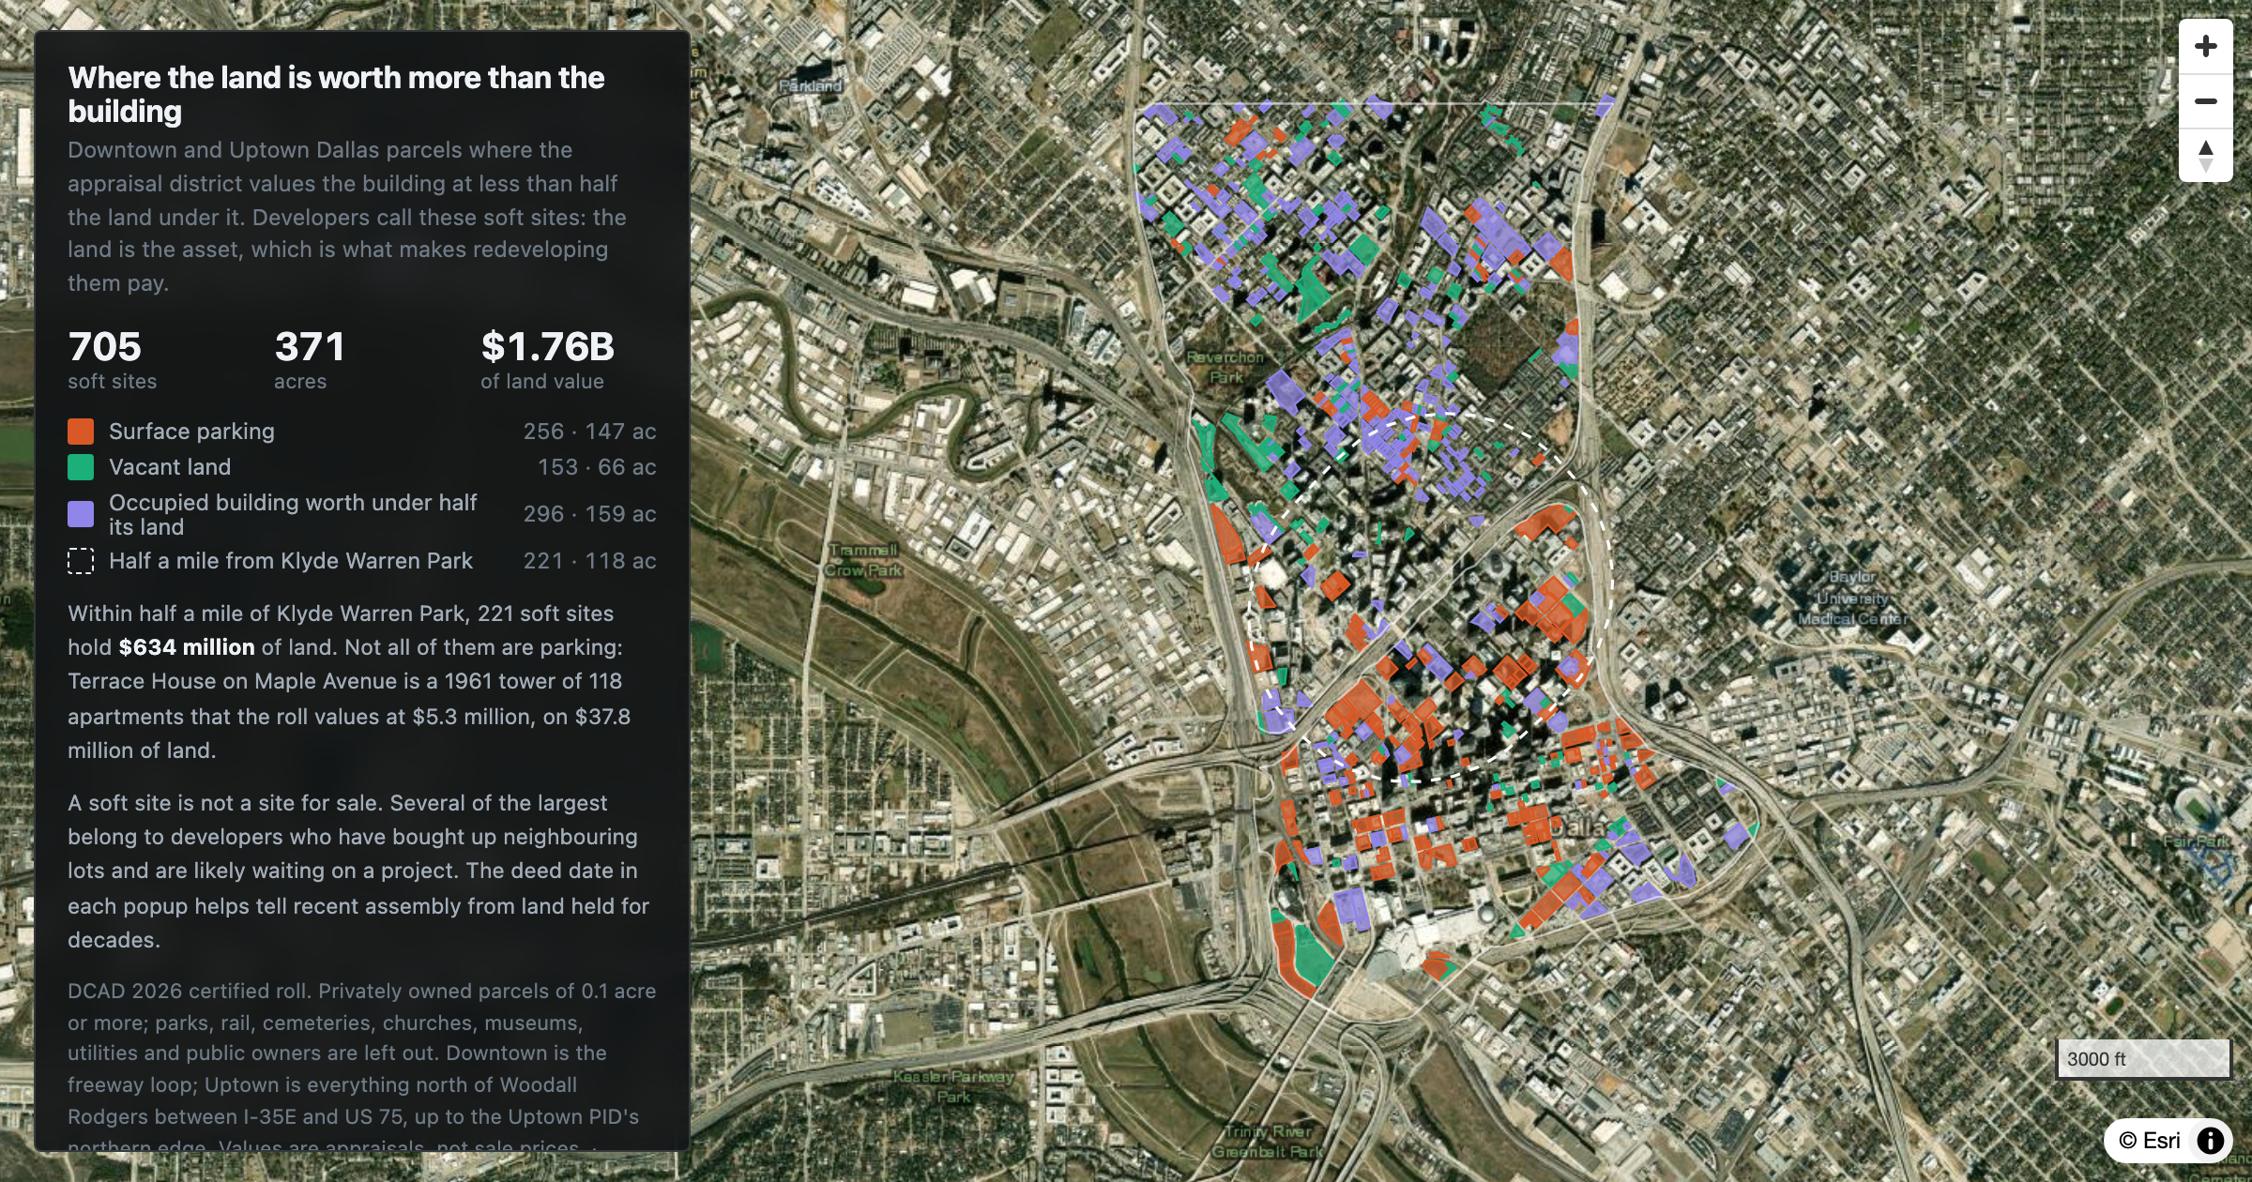Click 'Baylor University Medical Center' map label
This screenshot has width=2252, height=1182.
[1852, 598]
